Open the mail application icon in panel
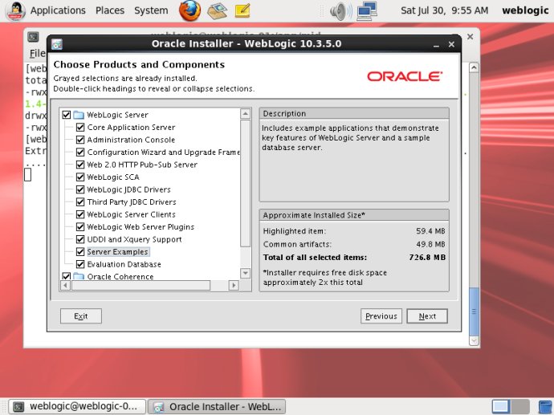The image size is (554, 415). 217,10
